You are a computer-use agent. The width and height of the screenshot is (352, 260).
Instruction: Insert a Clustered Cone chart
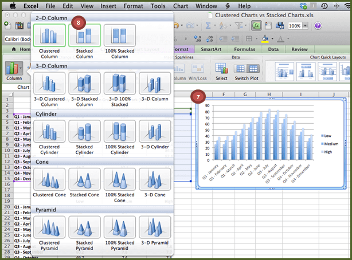pyautogui.click(x=49, y=179)
